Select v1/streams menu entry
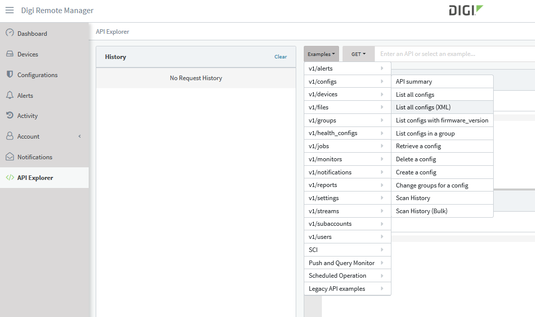535x317 pixels. click(x=347, y=211)
